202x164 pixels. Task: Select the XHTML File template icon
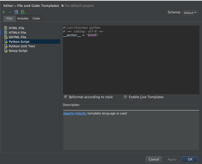[x=6, y=37]
